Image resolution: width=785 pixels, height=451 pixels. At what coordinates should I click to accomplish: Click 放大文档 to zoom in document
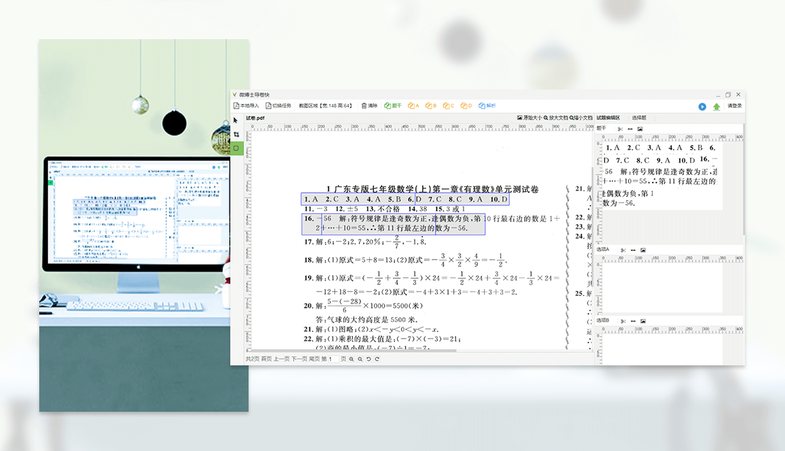coord(556,118)
